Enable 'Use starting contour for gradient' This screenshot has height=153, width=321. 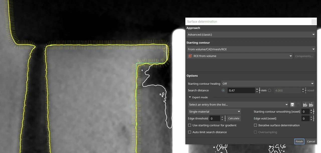click(190, 125)
